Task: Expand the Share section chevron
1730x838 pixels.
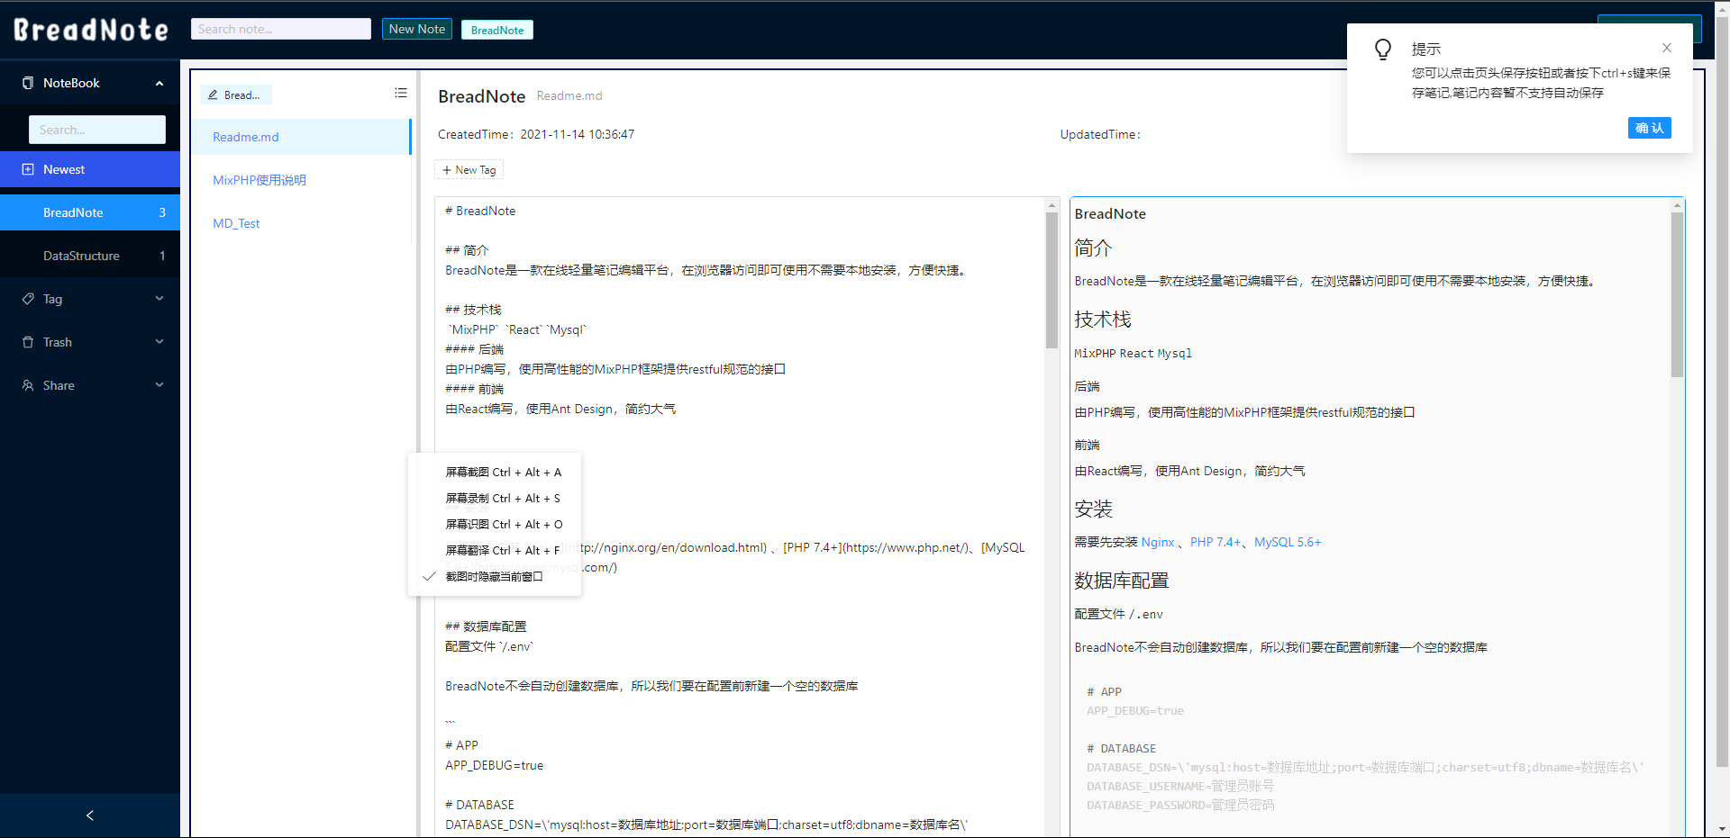Action: (159, 385)
